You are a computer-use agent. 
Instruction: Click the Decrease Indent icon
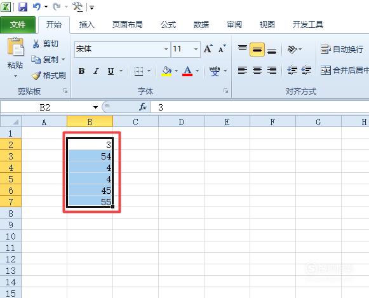(292, 70)
